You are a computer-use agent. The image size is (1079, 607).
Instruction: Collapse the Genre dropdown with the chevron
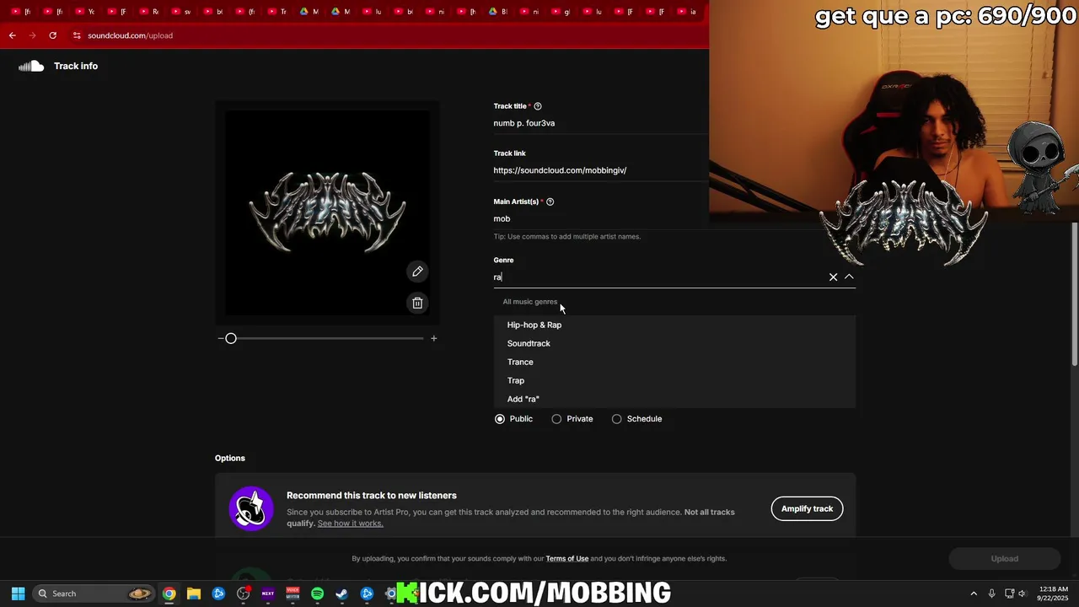(849, 277)
